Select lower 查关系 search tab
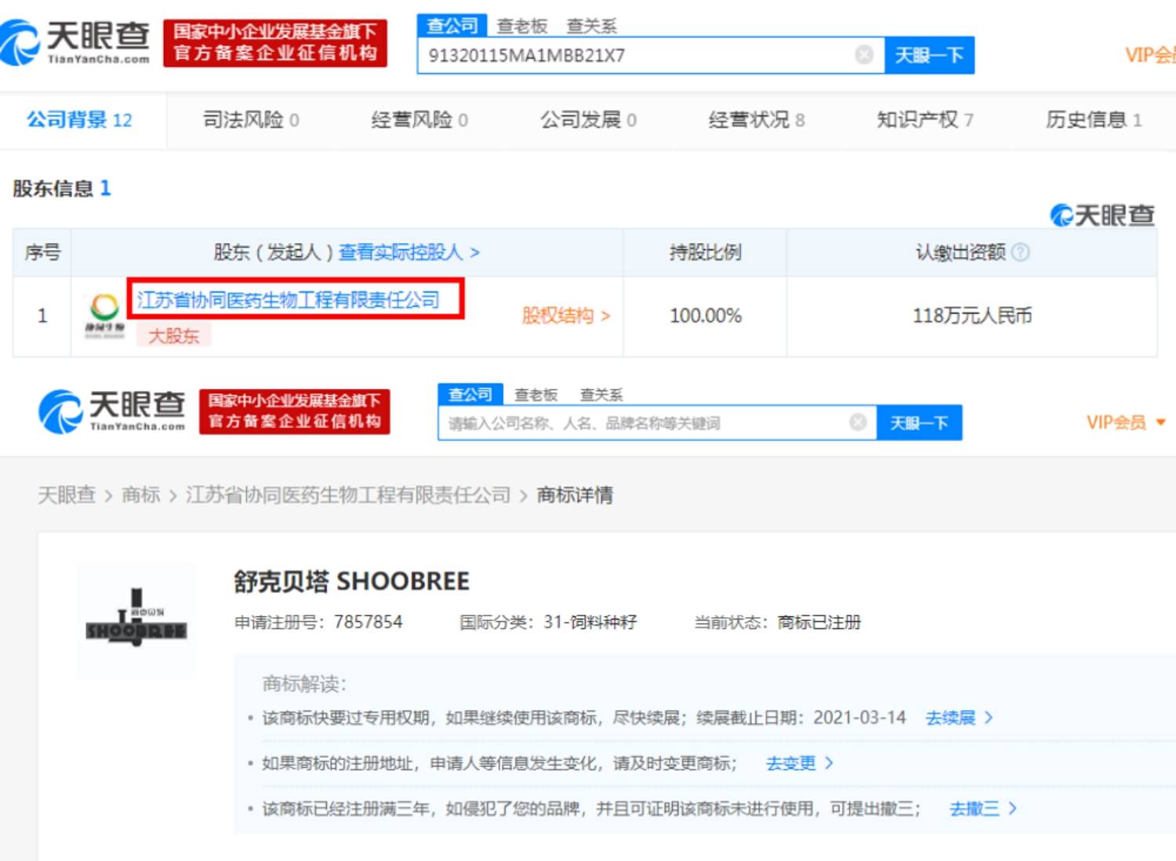1176x861 pixels. click(601, 394)
